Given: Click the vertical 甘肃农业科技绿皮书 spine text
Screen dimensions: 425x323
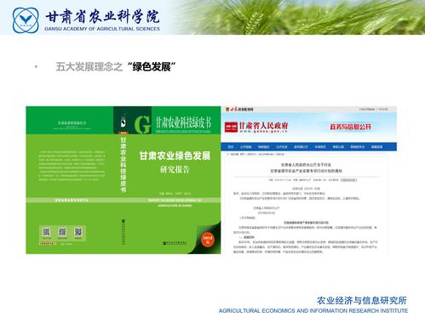Looking at the screenshot, I should click(x=123, y=165).
